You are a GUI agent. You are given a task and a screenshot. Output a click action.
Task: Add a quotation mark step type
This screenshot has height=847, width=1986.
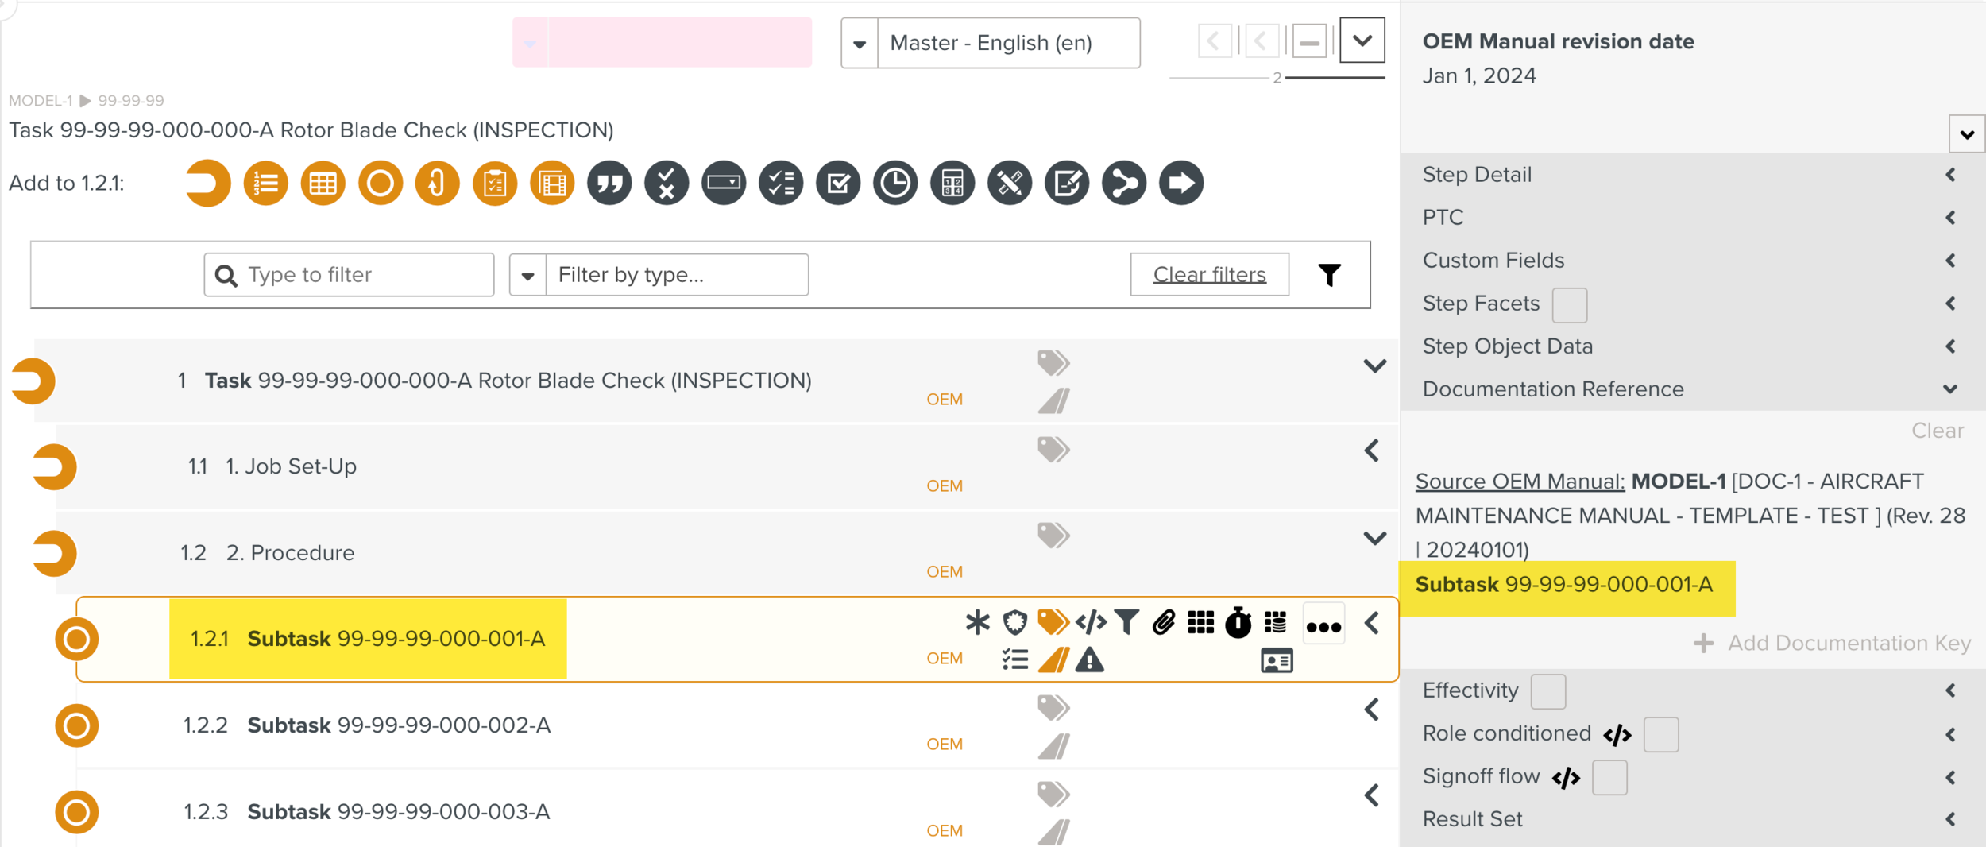click(609, 184)
